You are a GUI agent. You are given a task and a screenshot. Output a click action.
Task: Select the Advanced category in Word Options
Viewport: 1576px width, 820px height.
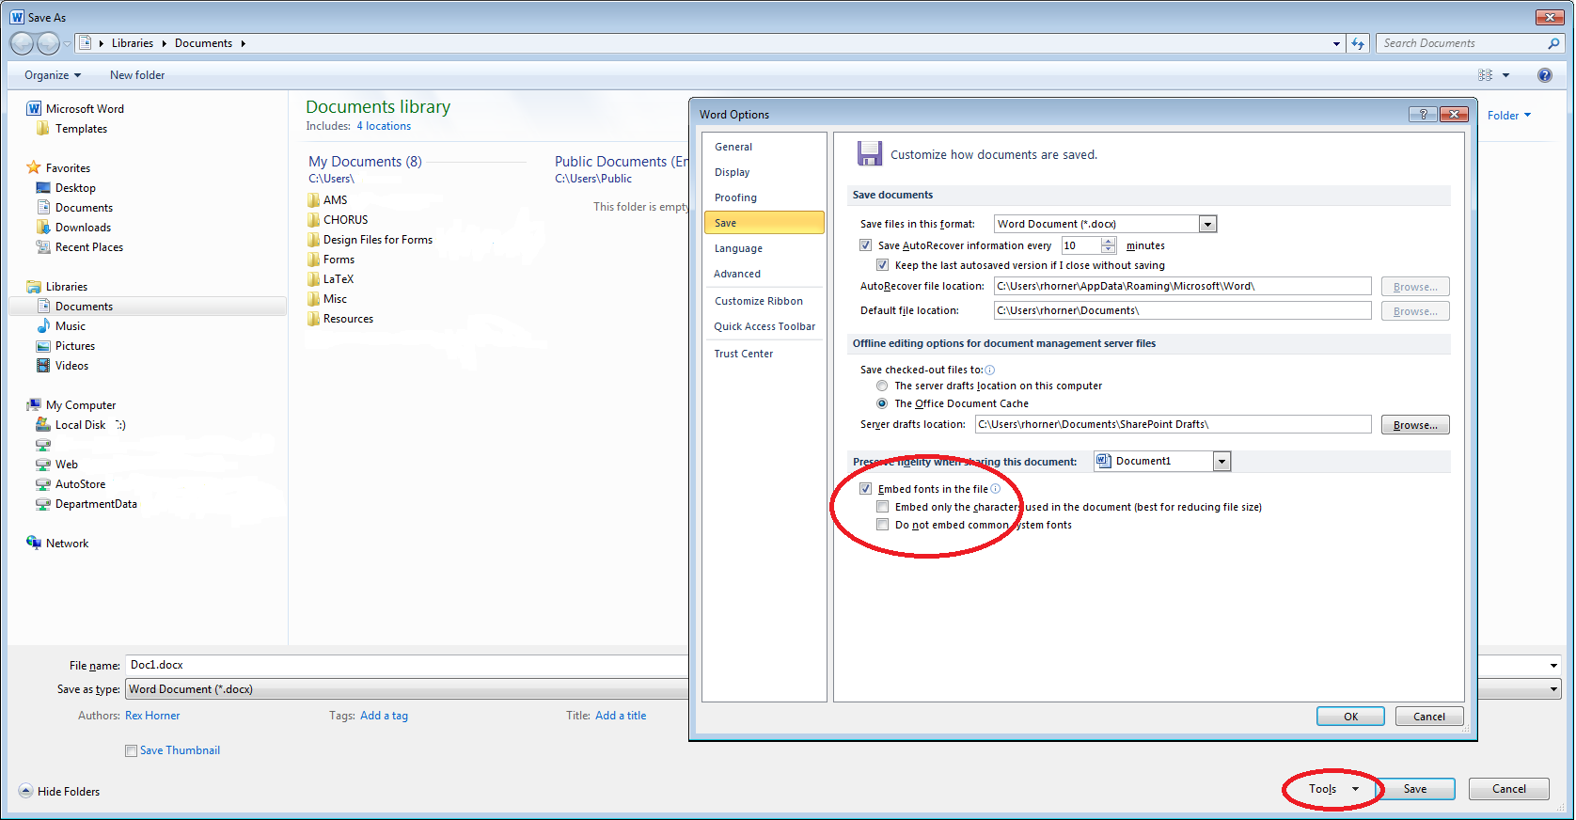point(764,274)
